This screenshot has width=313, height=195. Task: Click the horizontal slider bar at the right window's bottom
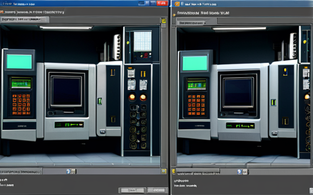click(198, 171)
